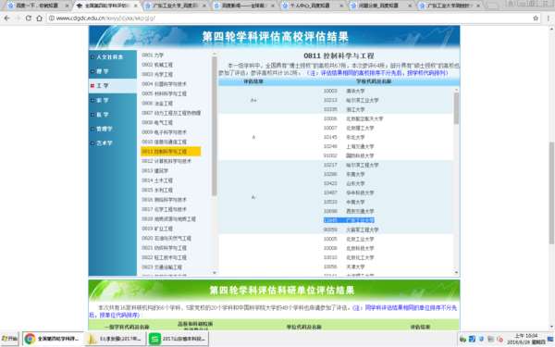The image size is (555, 347).
Task: Select the 管理学 category in sidebar
Action: click(113, 129)
